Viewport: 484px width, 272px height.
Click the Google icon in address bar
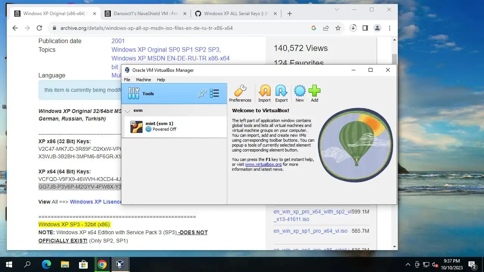click(x=313, y=28)
